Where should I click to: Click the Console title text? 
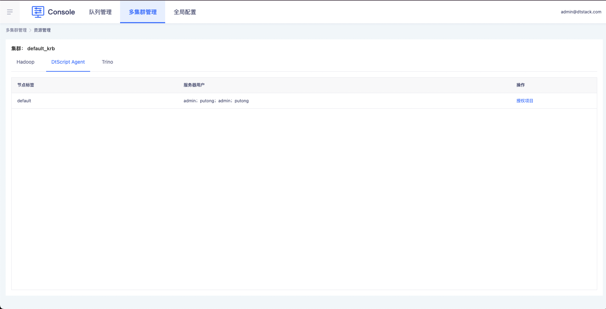pos(61,12)
